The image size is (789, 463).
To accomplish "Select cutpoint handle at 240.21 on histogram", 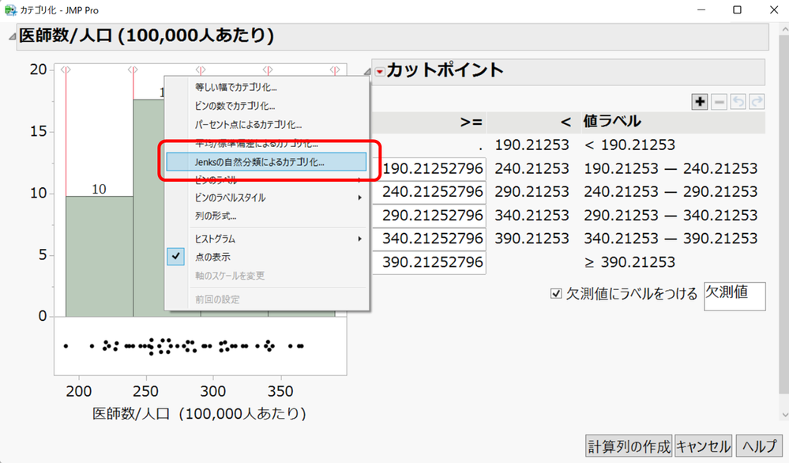I will point(133,70).
